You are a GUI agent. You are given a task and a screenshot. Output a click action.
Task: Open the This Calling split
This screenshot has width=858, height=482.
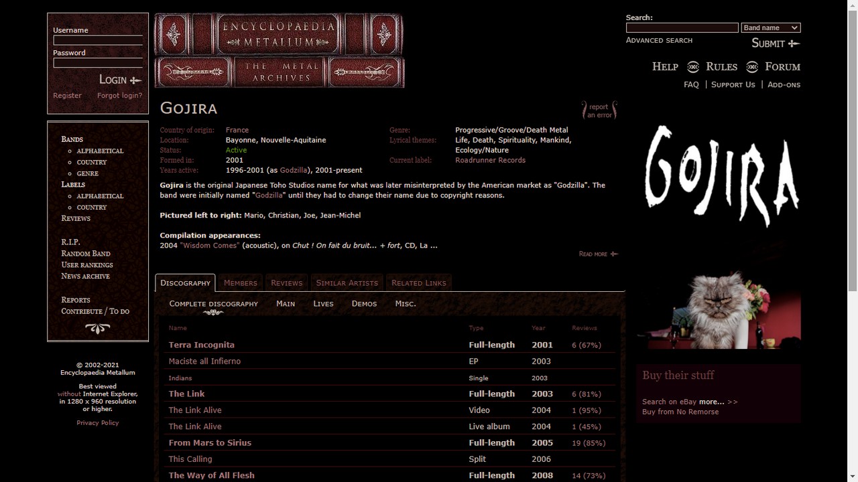[190, 459]
